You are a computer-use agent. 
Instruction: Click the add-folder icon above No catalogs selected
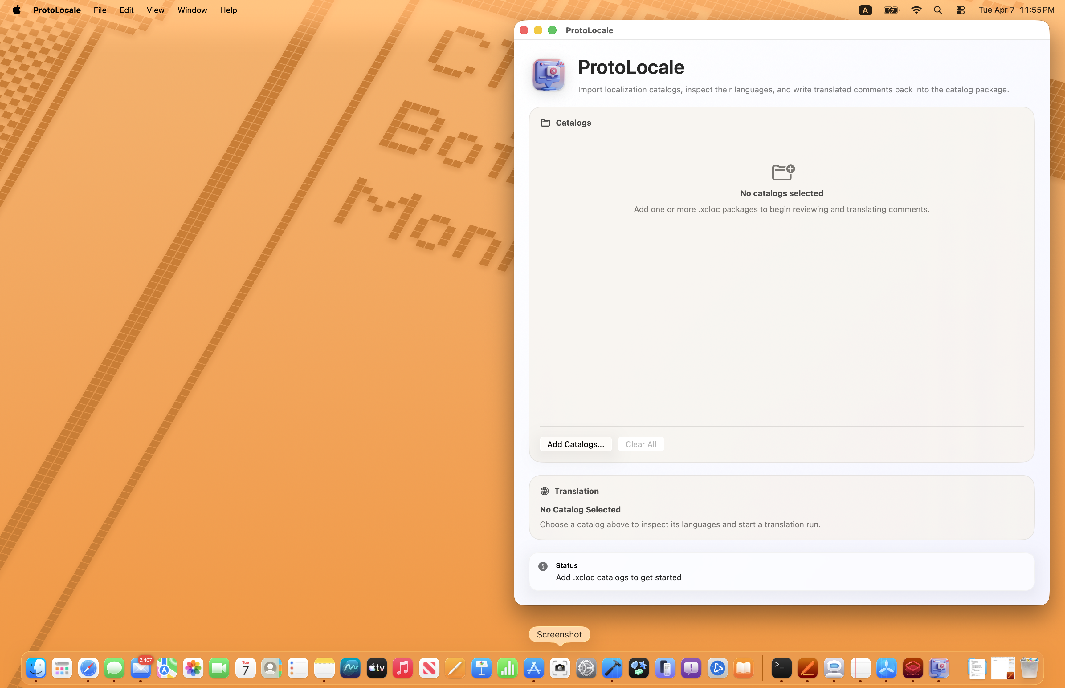click(x=782, y=172)
